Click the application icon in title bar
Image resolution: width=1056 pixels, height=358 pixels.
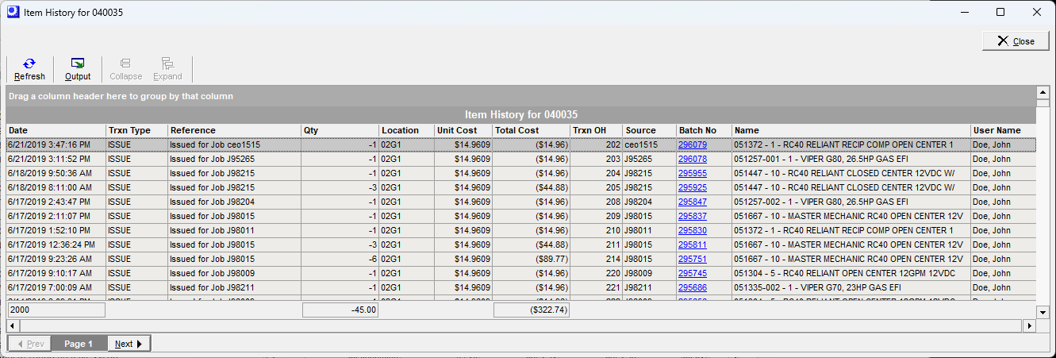[x=12, y=12]
